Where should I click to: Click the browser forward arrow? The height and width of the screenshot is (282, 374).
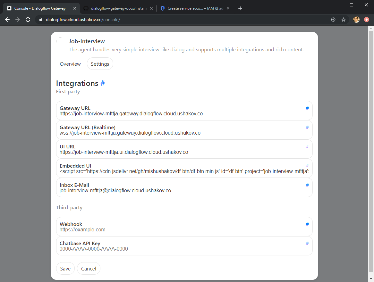[x=18, y=20]
